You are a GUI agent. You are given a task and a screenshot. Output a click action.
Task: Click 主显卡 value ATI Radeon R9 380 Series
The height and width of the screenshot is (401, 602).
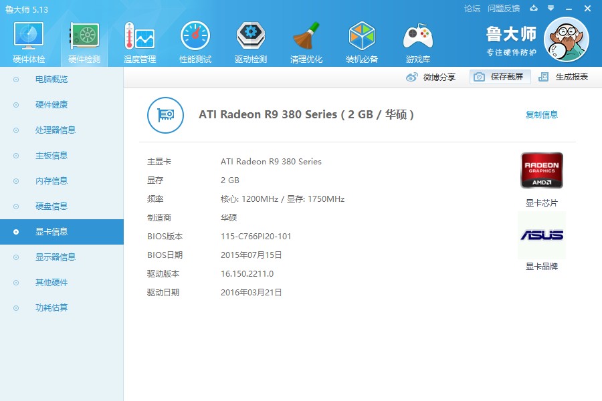[271, 162]
